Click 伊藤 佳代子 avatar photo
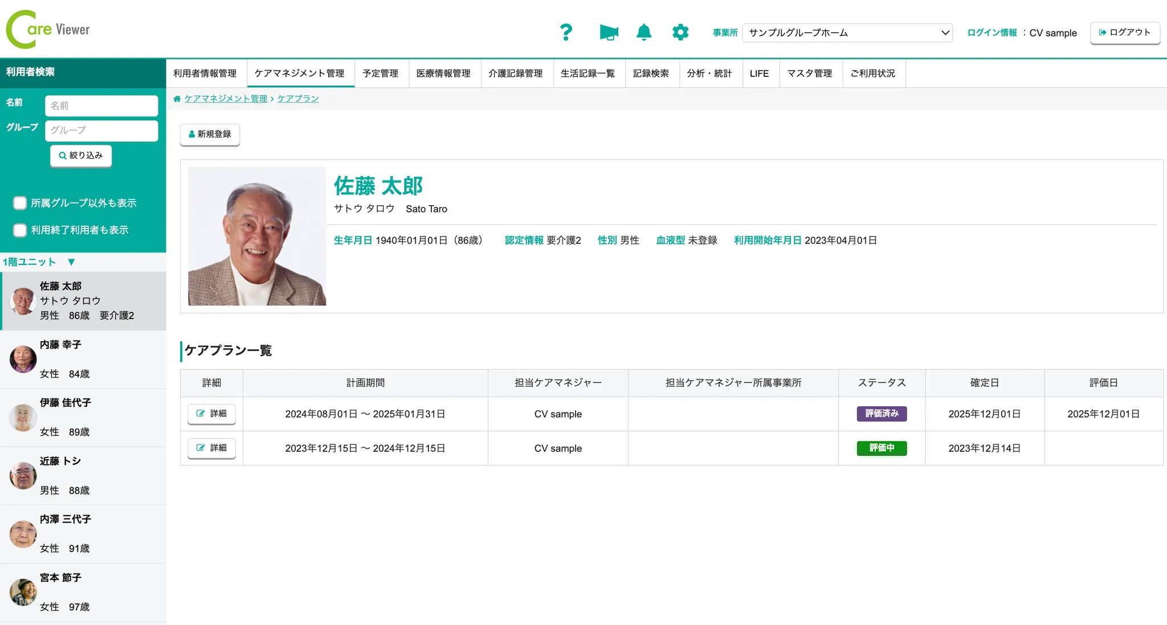The width and height of the screenshot is (1167, 625). (23, 418)
